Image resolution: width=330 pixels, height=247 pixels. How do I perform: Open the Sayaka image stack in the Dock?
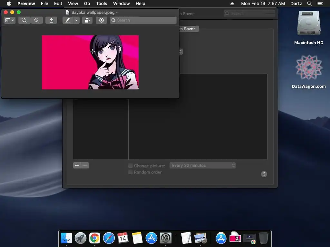tap(235, 237)
